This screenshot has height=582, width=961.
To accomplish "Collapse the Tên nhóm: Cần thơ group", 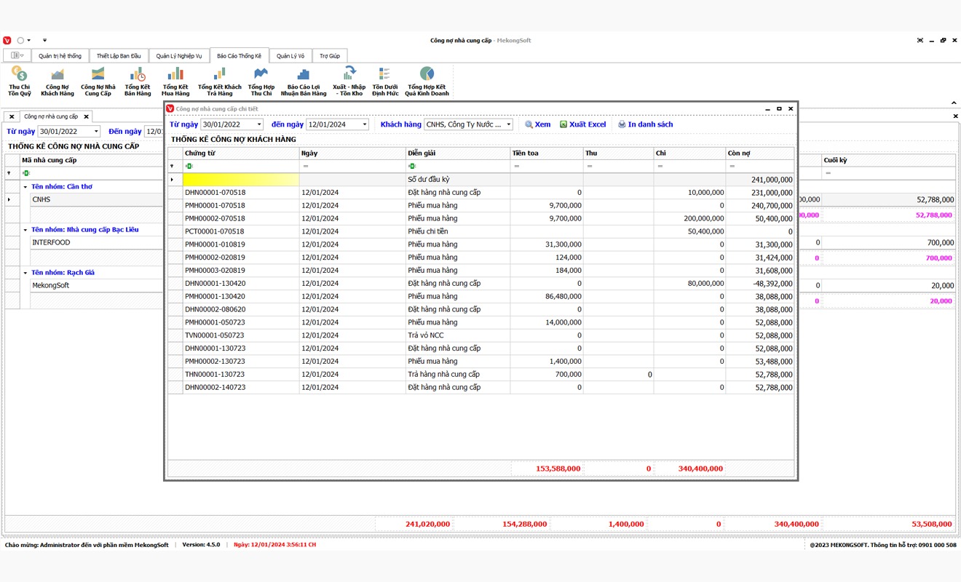I will (25, 187).
